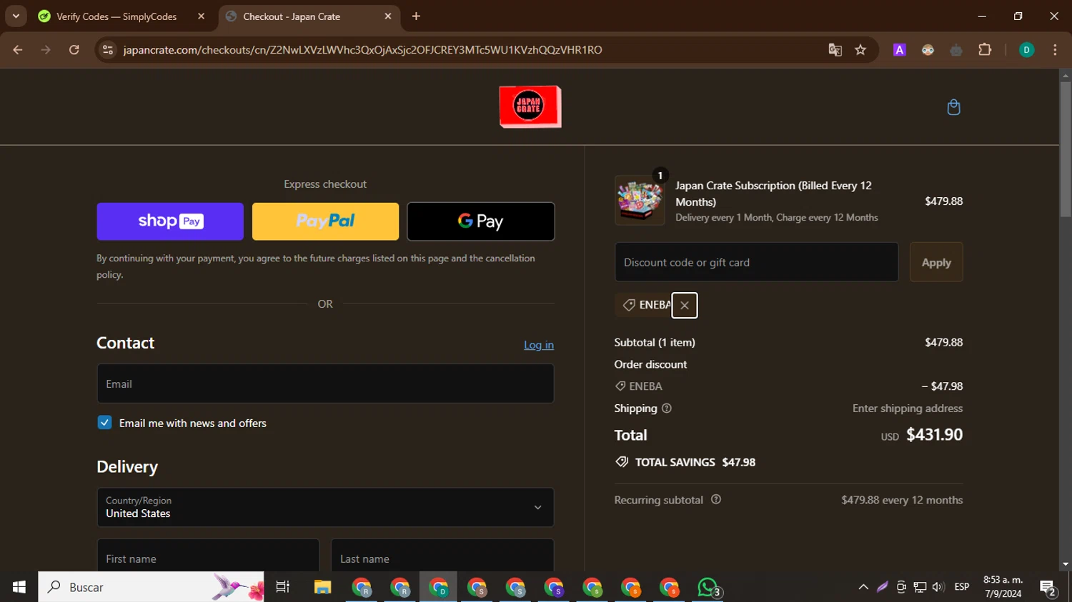Open WhatsApp from the taskbar

[x=708, y=587]
